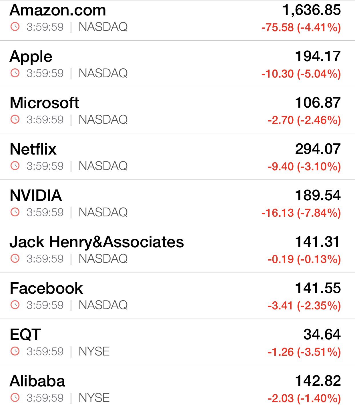Tap Amazon.com's price 1,636.85

click(312, 10)
